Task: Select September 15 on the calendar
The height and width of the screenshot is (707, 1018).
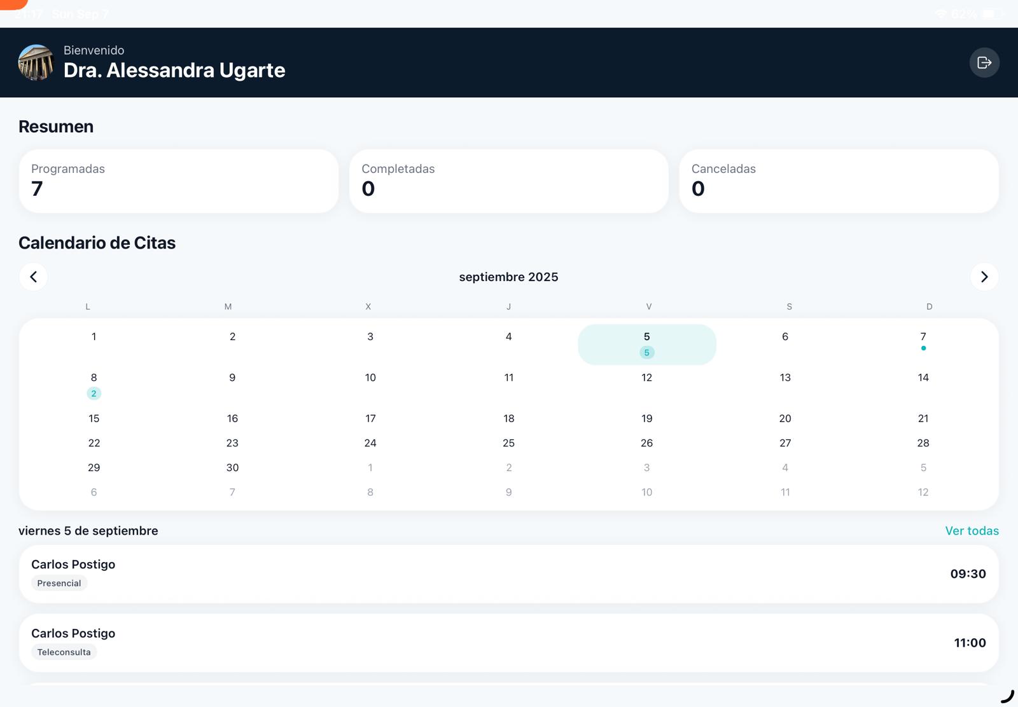Action: click(x=94, y=418)
